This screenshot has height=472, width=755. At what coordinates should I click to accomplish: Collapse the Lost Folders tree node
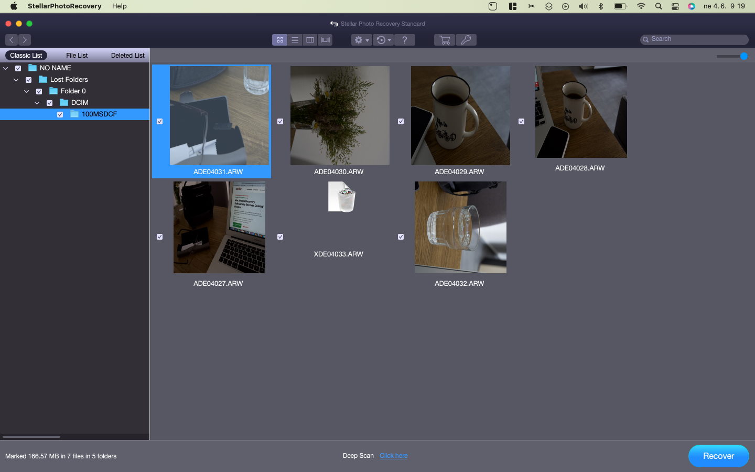tap(16, 80)
